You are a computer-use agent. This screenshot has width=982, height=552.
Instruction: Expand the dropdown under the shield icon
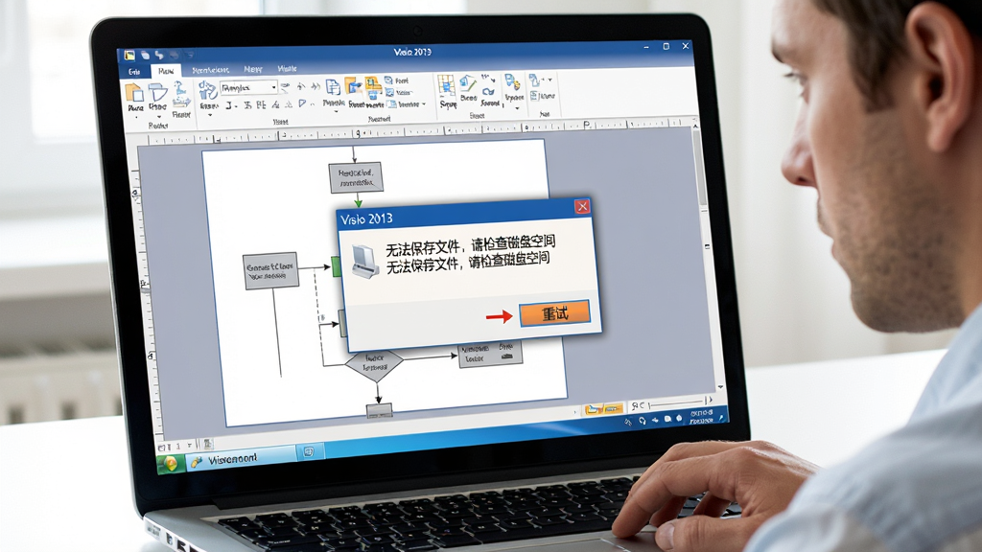(517, 107)
